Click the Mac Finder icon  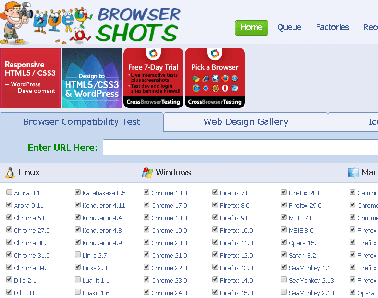pyautogui.click(x=353, y=172)
